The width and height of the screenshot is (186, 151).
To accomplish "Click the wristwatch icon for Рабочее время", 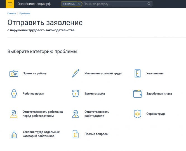I will (14, 94).
